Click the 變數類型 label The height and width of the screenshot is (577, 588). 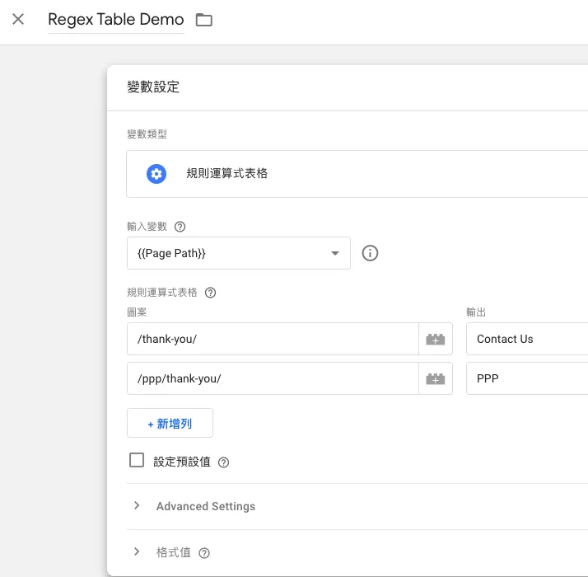147,134
